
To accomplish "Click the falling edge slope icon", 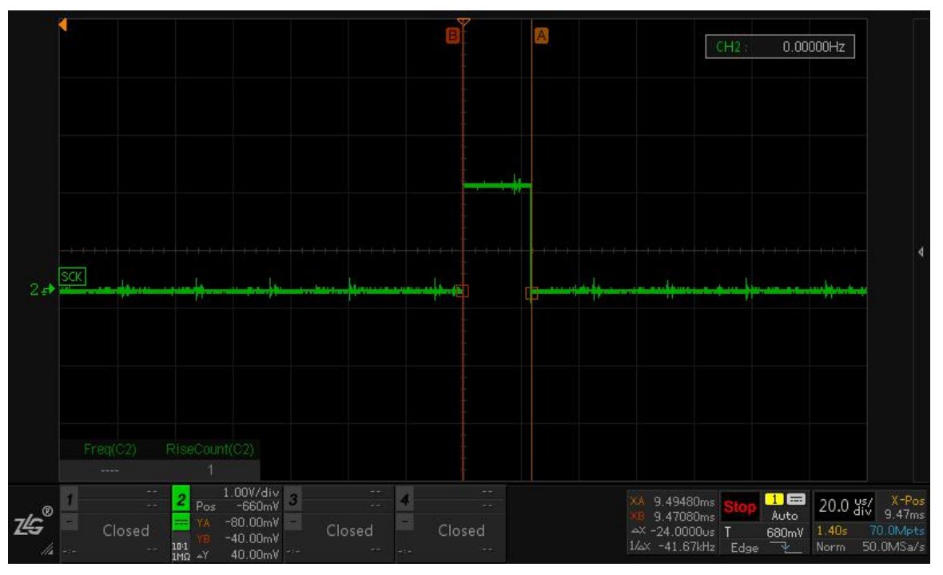I will coord(785,547).
